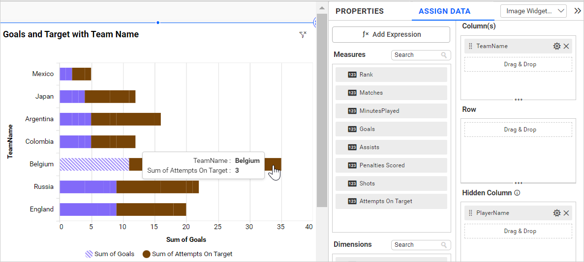Toggle Sum of Attempts On Target legend

tap(187, 254)
